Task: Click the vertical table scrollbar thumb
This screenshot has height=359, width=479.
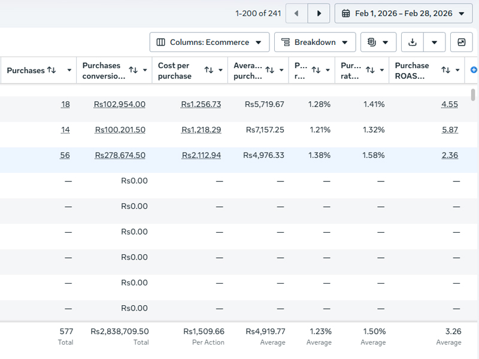Action: coord(473,95)
